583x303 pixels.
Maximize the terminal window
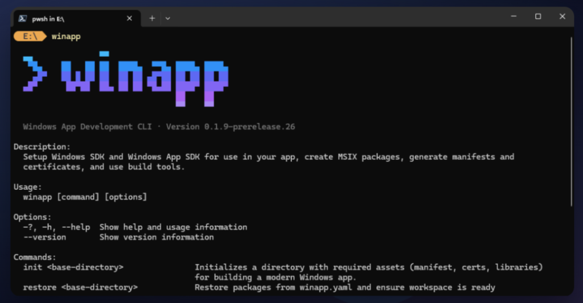coord(538,17)
